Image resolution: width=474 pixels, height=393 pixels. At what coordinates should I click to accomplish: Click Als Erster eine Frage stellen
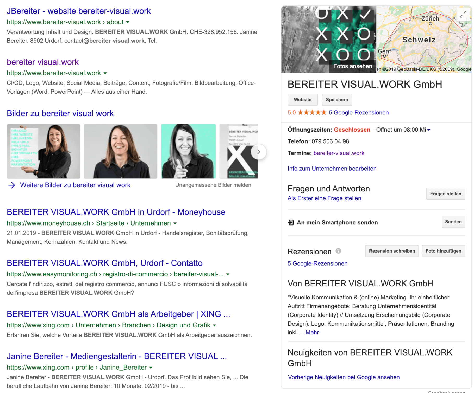coord(324,198)
